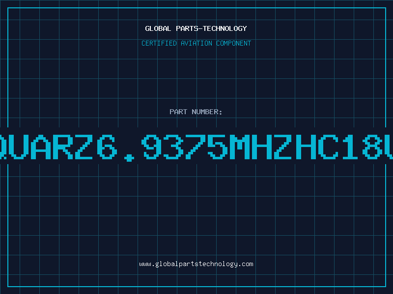Click the QUARZ portion of the part number

pyautogui.click(x=46, y=147)
